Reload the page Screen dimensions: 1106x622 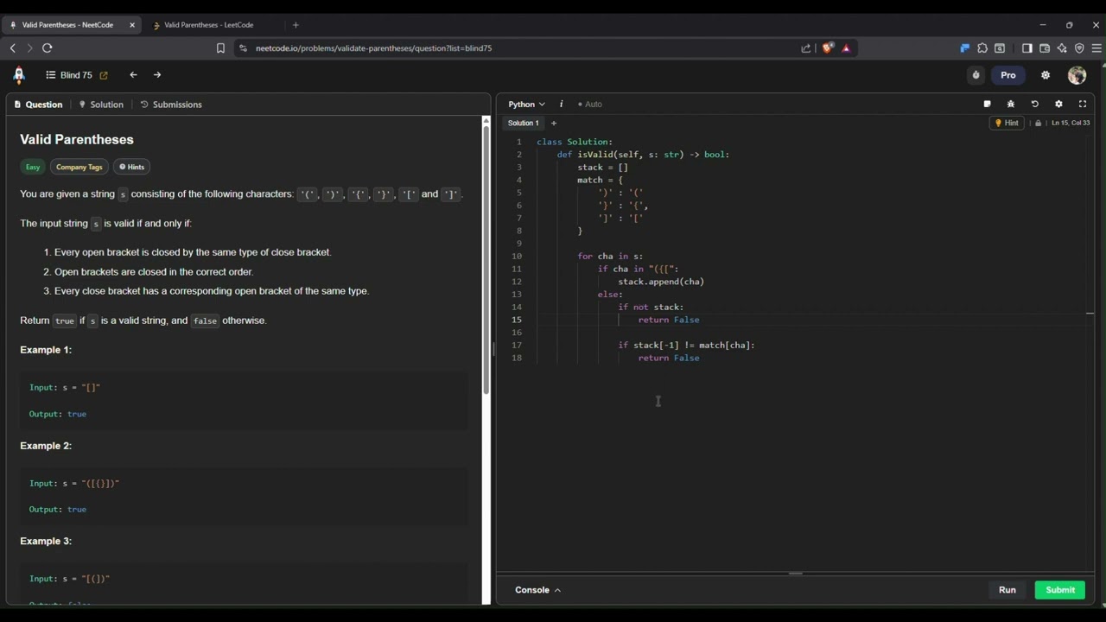pyautogui.click(x=48, y=48)
